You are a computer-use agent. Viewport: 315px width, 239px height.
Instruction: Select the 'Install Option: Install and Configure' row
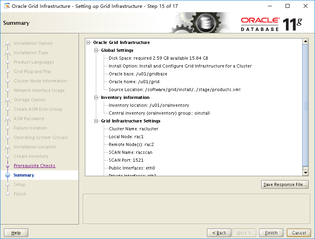[x=180, y=66]
